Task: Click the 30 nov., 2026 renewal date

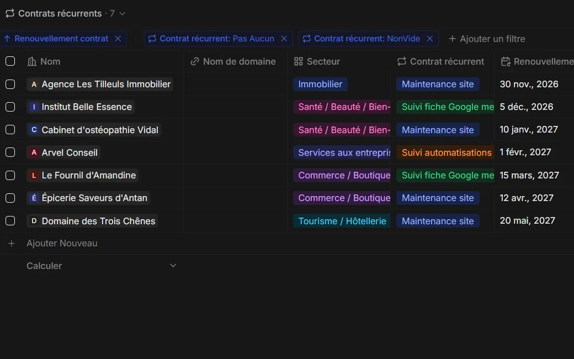Action: (x=529, y=85)
